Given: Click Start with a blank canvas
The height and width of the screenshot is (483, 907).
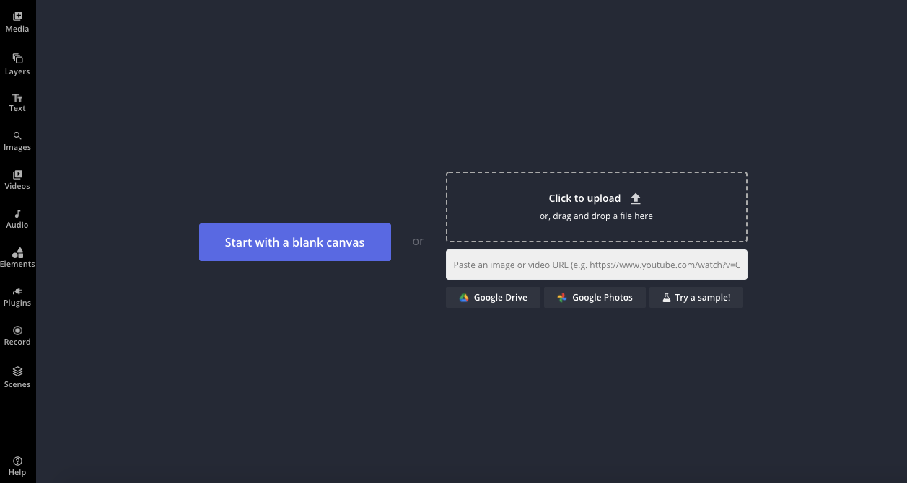Looking at the screenshot, I should (x=294, y=242).
